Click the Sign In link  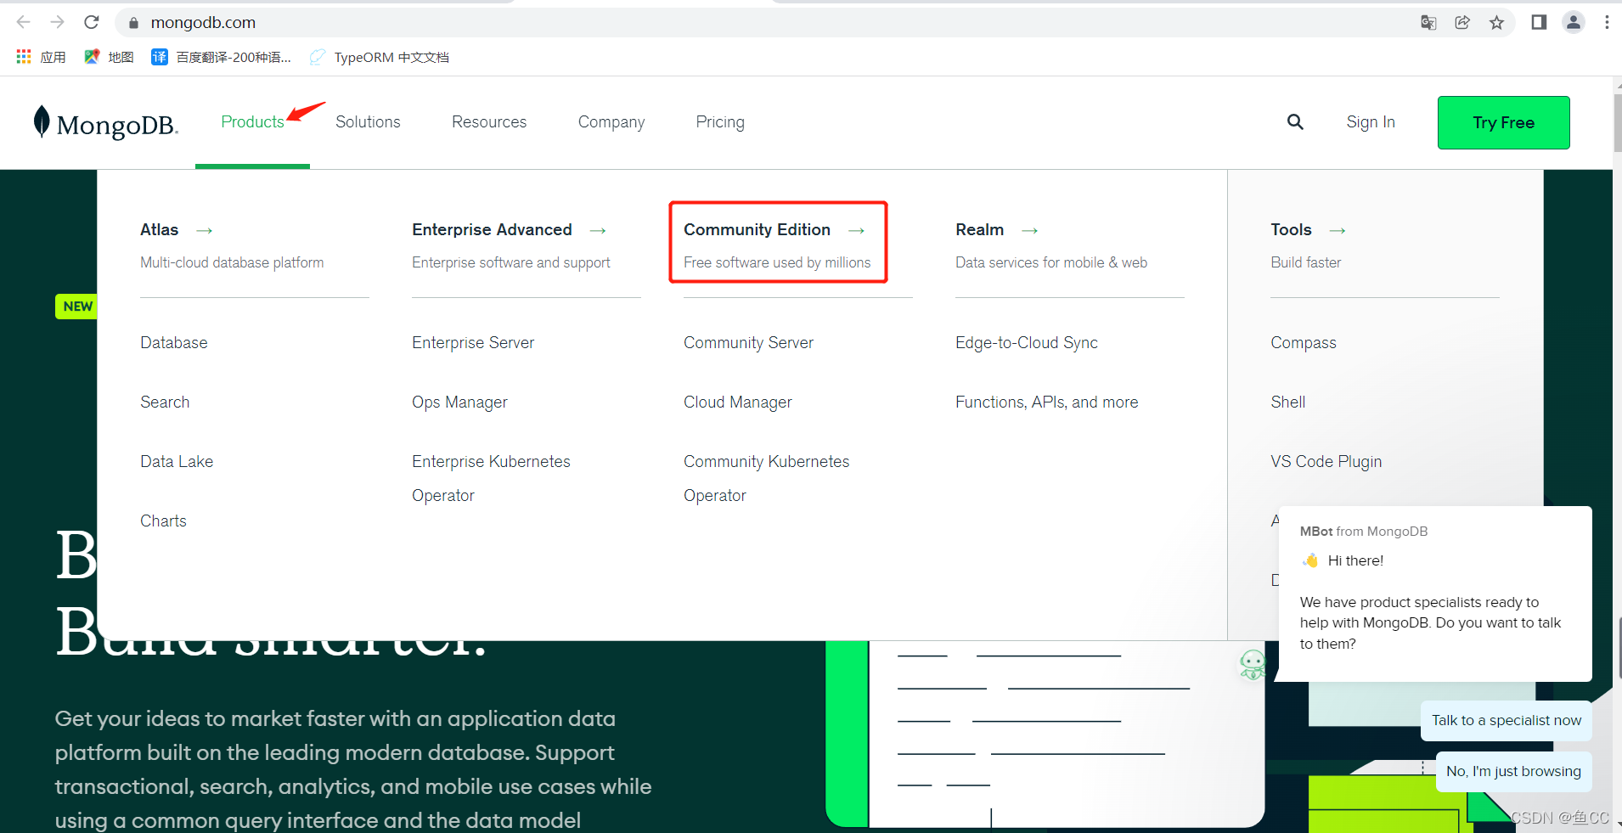(1371, 122)
